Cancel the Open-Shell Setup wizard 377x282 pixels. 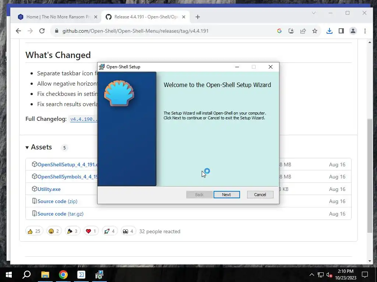tap(260, 195)
